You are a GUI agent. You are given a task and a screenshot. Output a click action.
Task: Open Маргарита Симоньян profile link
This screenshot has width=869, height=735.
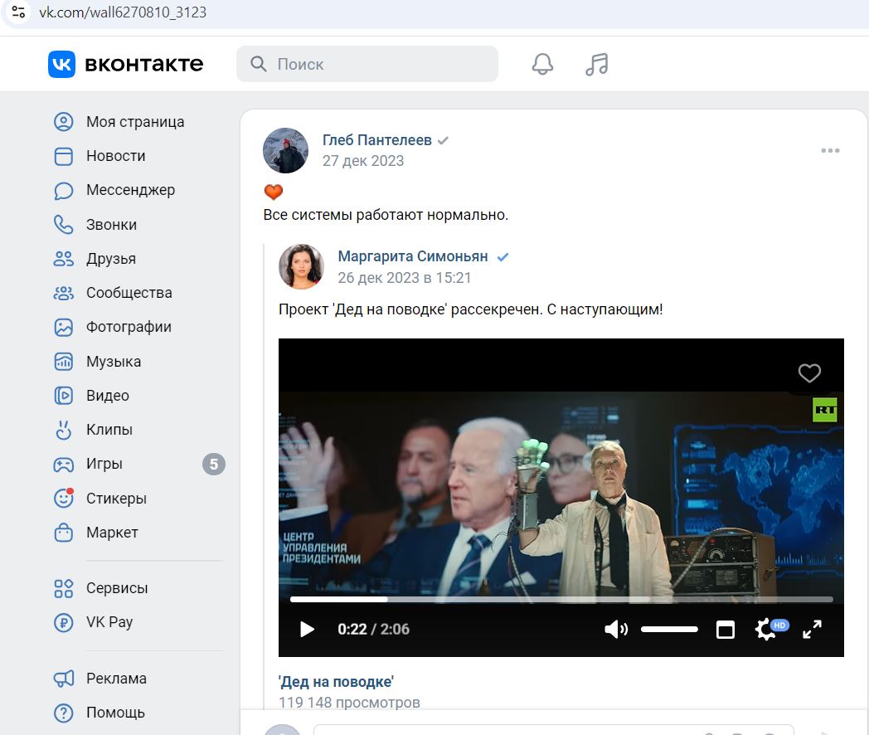tap(413, 256)
